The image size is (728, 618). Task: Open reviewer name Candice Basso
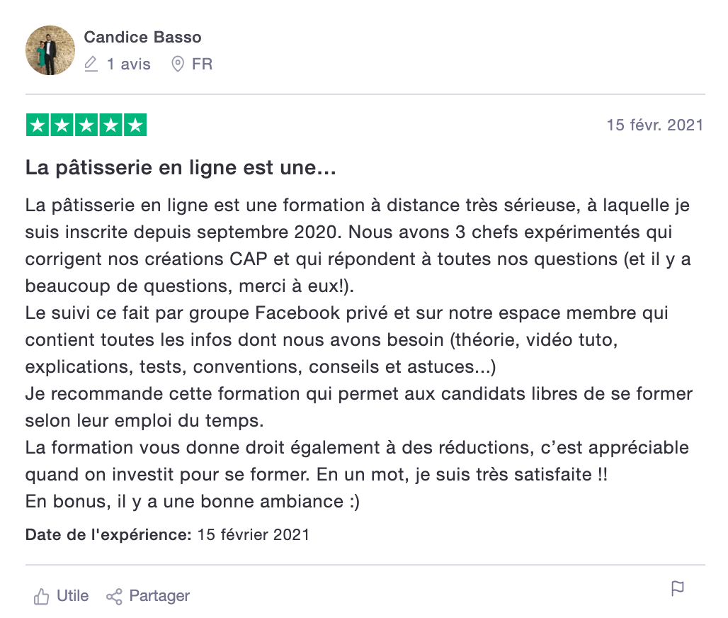(142, 37)
